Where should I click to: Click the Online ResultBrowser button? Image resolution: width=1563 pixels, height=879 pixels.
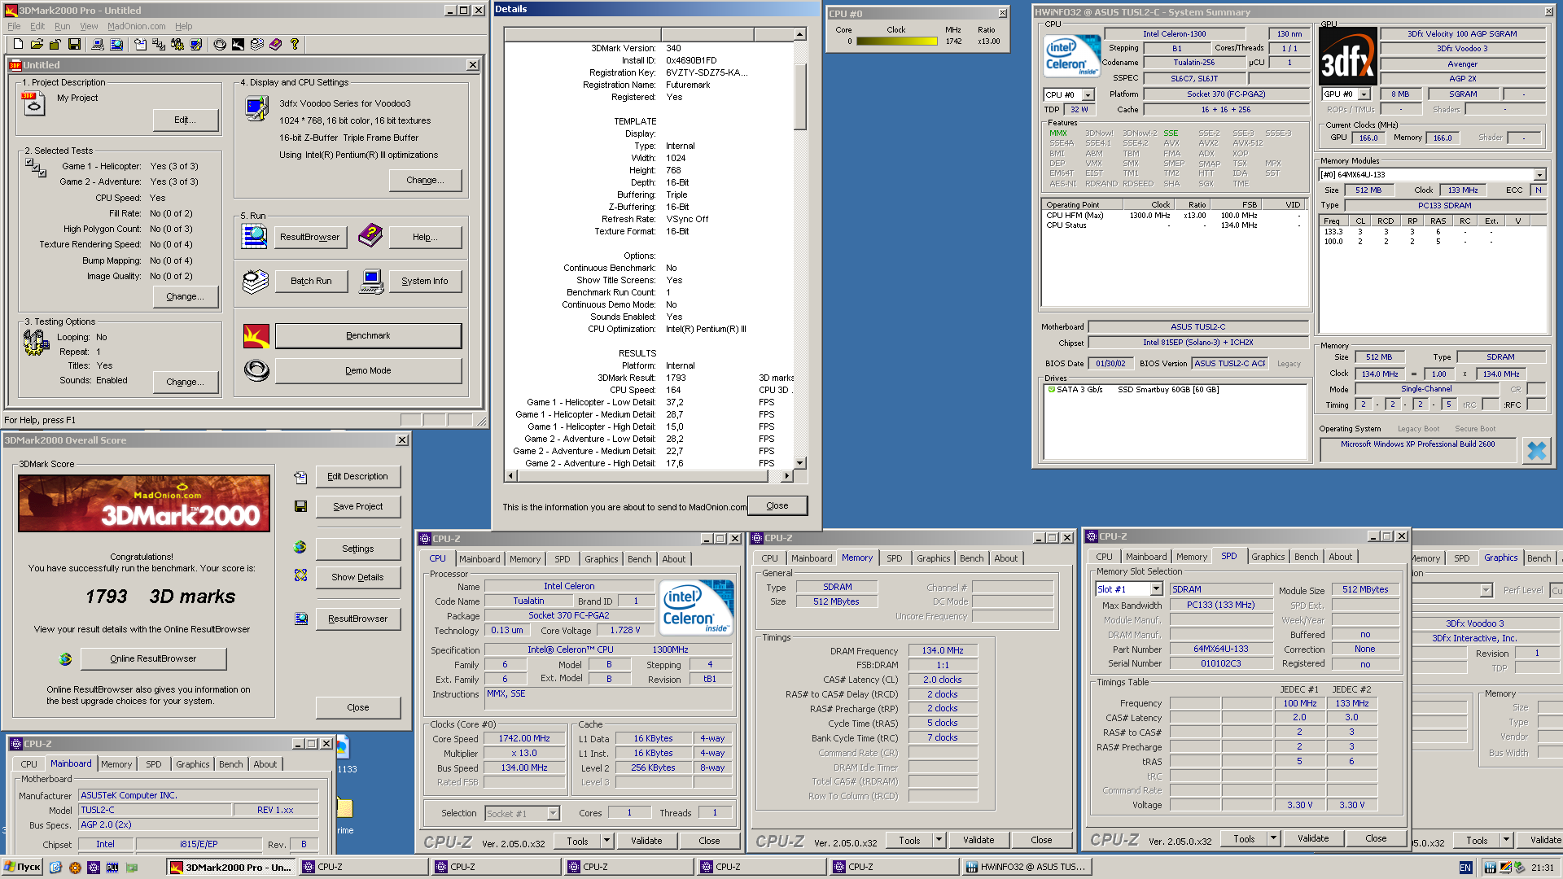tap(153, 658)
